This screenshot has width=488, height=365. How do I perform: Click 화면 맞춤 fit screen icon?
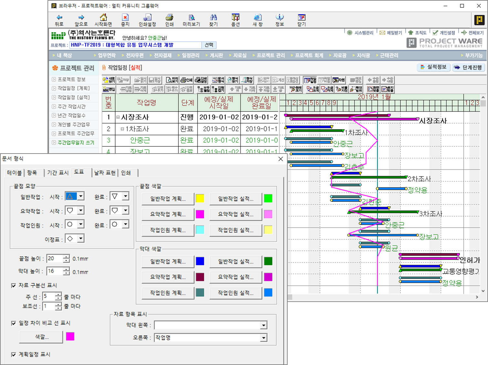click(x=373, y=89)
